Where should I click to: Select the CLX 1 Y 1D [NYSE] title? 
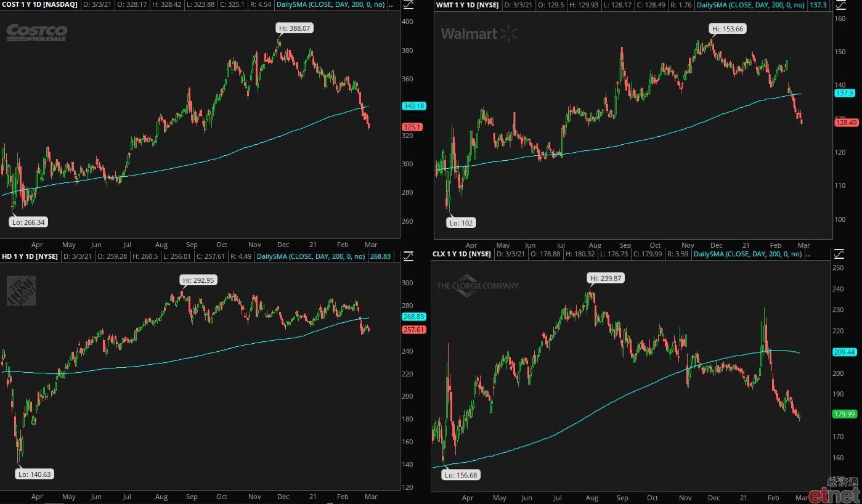tap(461, 254)
